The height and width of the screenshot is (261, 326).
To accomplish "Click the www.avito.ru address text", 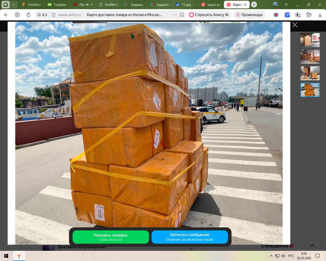I will pos(70,15).
